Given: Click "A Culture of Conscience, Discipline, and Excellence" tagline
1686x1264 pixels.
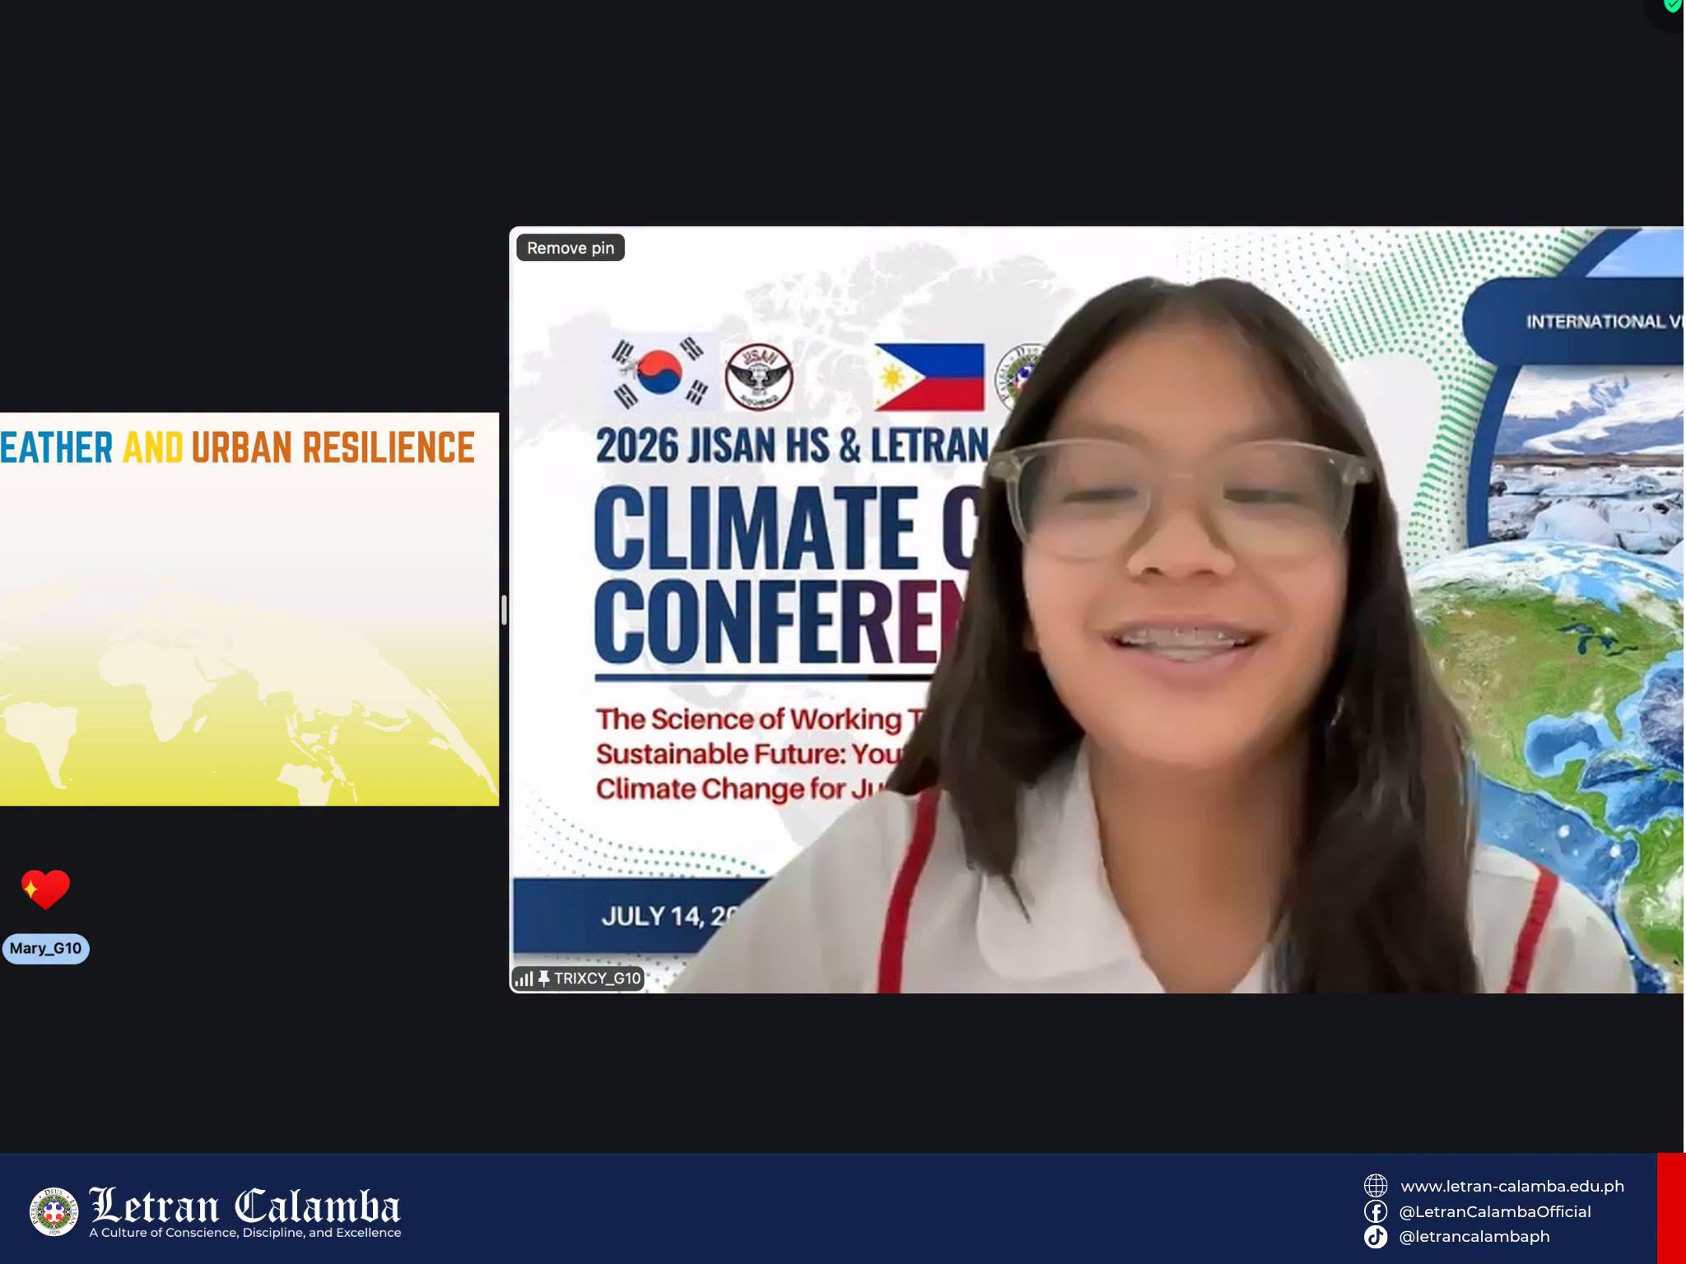Looking at the screenshot, I should click(245, 1233).
